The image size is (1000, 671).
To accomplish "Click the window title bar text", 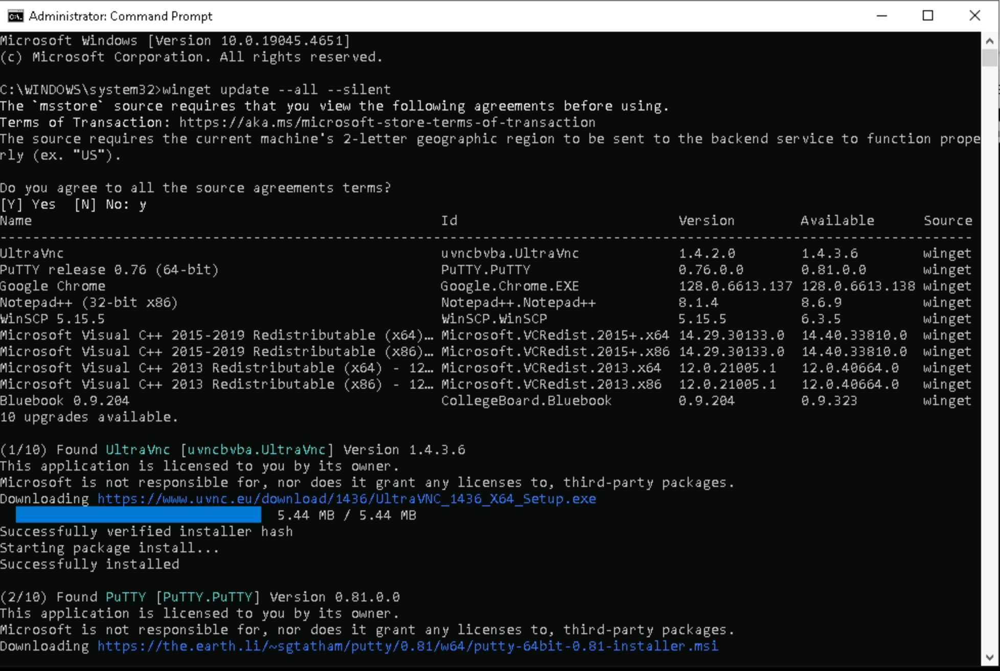I will [x=120, y=16].
